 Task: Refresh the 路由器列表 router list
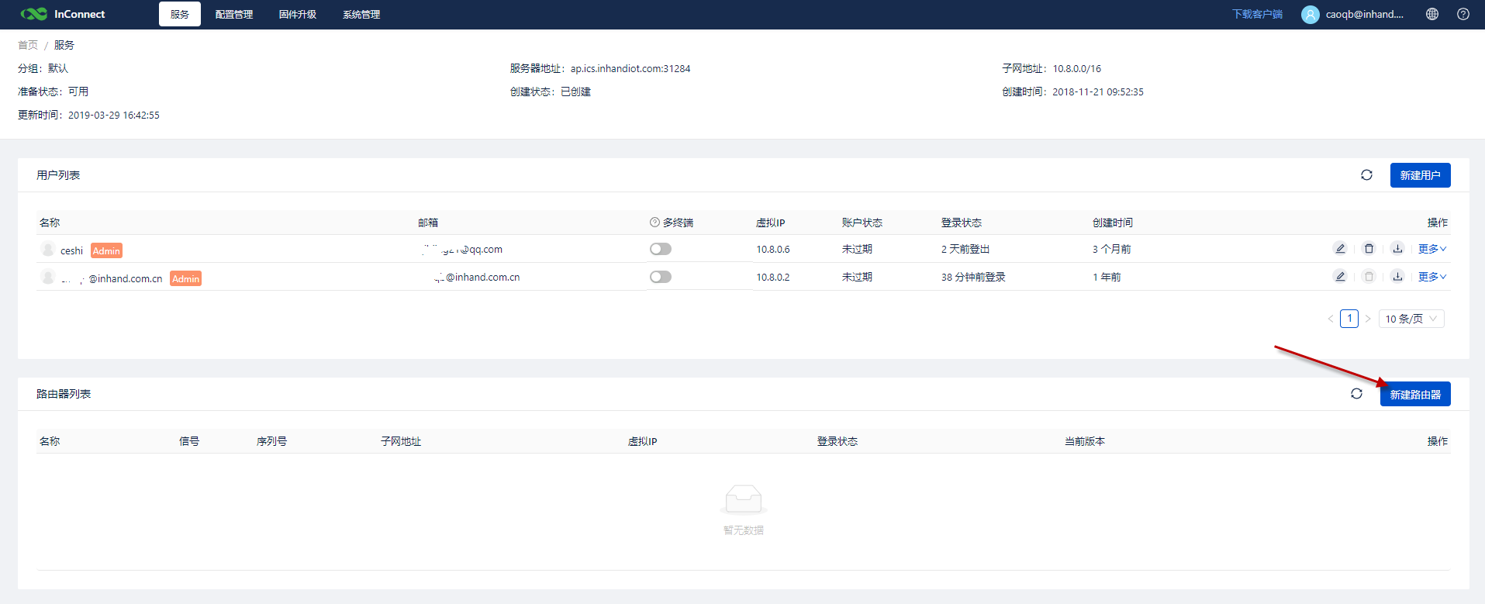pos(1356,394)
